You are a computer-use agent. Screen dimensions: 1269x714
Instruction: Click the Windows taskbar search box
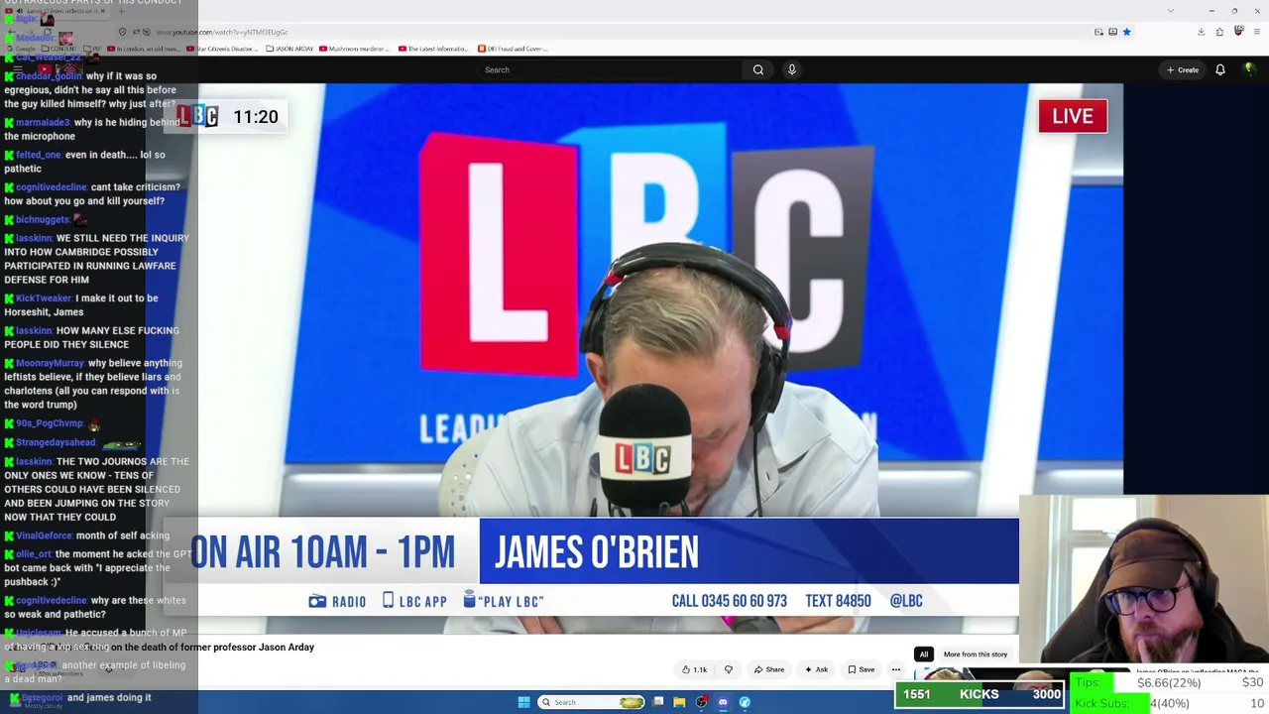pos(592,702)
